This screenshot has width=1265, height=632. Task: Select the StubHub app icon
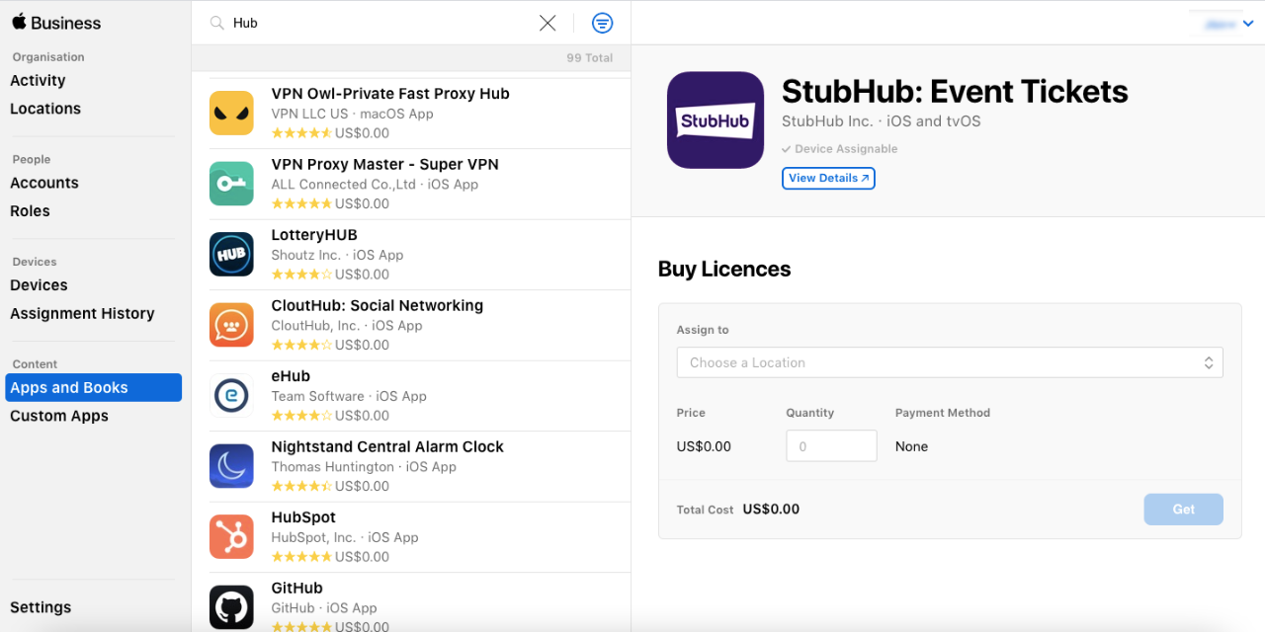click(715, 119)
